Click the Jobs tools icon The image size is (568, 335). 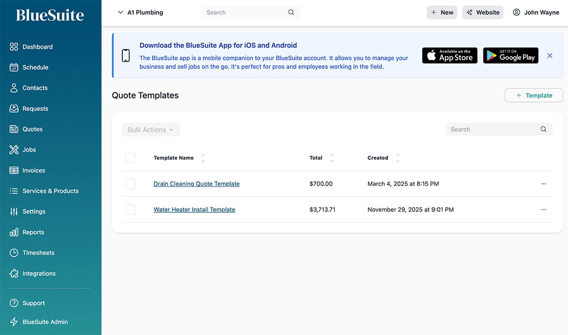coord(14,150)
